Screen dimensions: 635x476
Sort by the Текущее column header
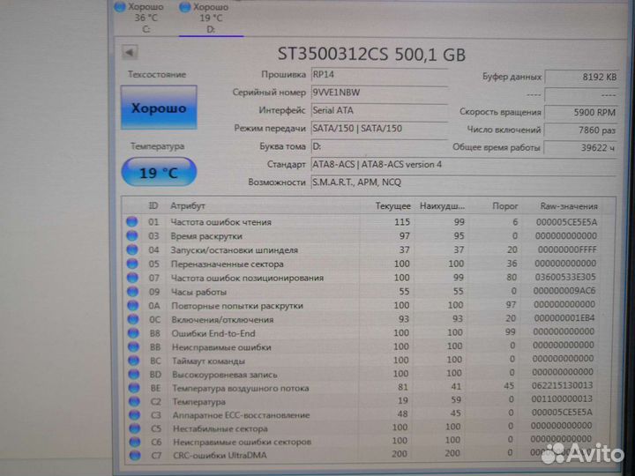pos(392,206)
